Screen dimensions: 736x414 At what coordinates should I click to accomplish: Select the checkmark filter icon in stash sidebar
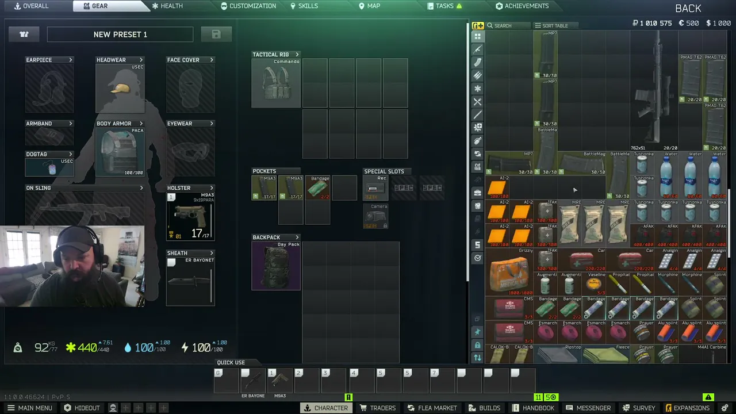pyautogui.click(x=477, y=258)
